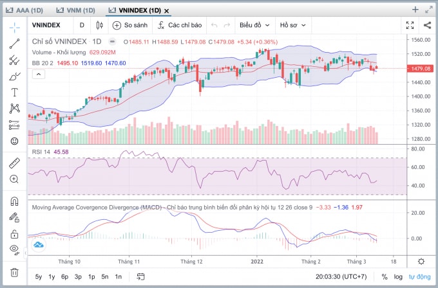Enter fullscreen mode with expand icon
The width and height of the screenshot is (438, 288).
point(410,25)
